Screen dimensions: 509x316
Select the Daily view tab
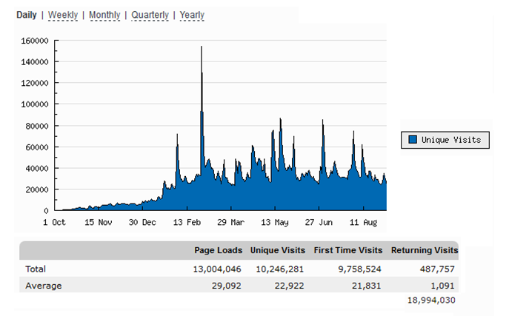27,15
